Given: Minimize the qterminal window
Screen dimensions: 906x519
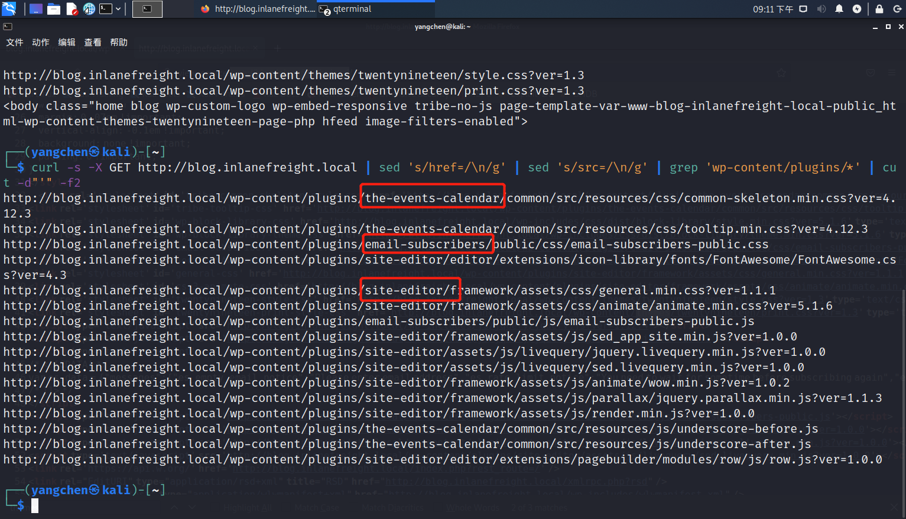Looking at the screenshot, I should 875,27.
